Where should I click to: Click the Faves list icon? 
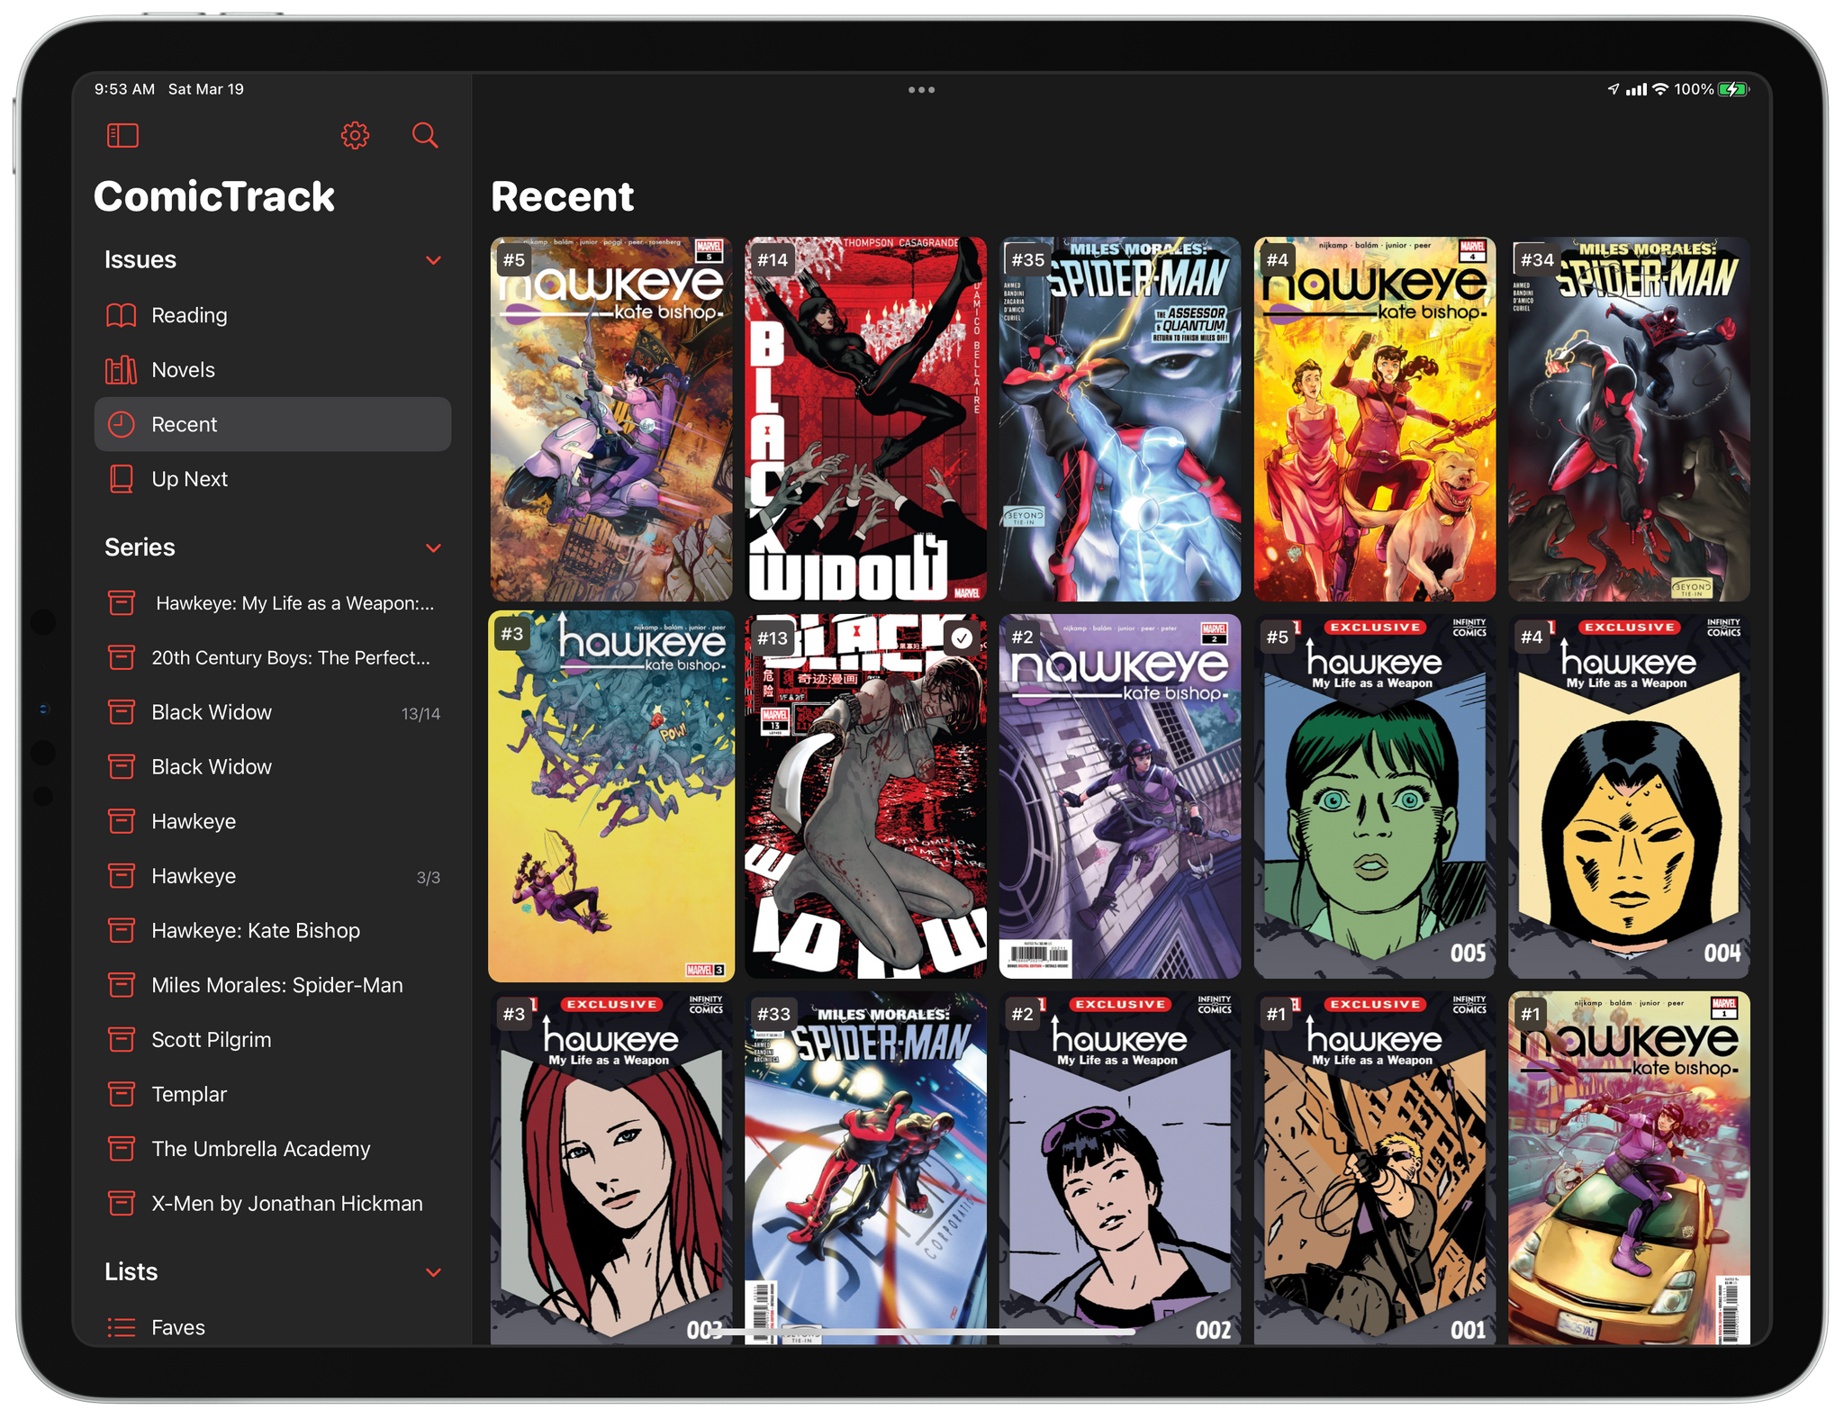(x=122, y=1327)
